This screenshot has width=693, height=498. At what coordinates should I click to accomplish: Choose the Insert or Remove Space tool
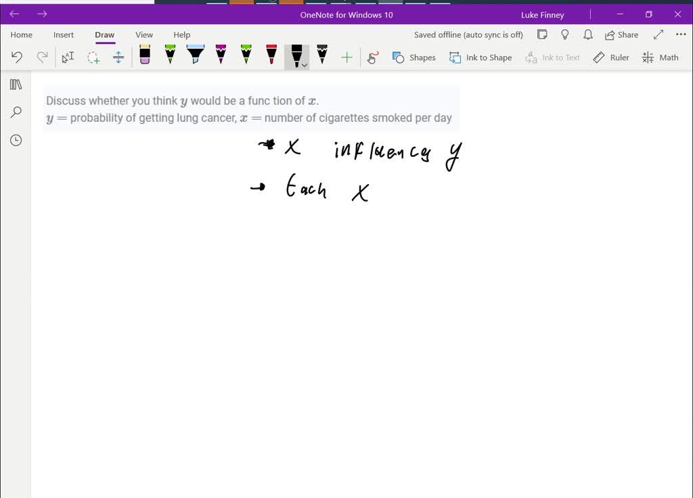click(118, 58)
